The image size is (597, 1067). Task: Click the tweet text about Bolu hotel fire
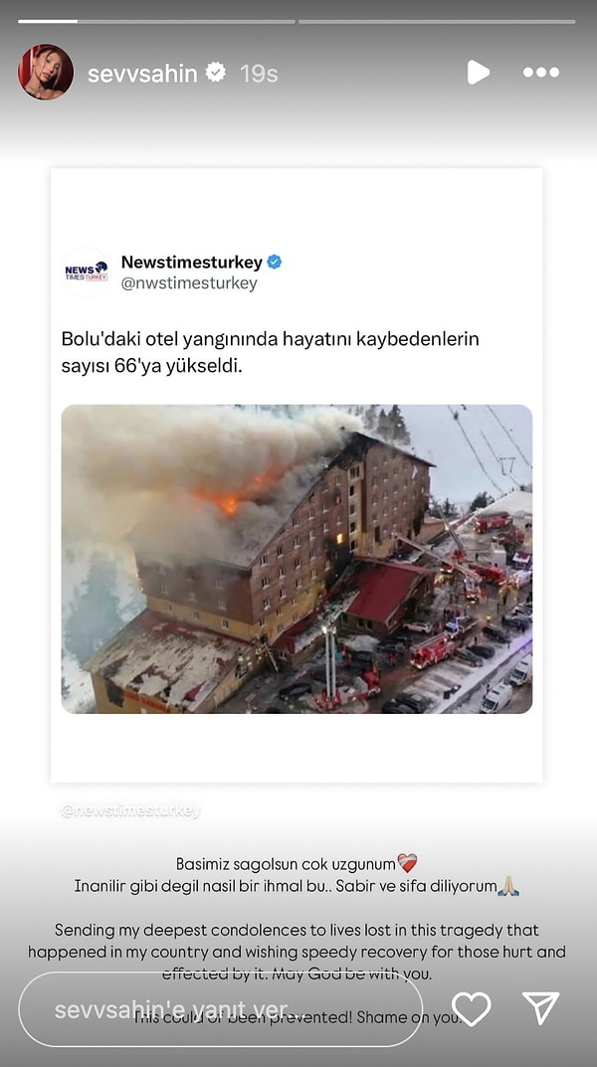271,352
